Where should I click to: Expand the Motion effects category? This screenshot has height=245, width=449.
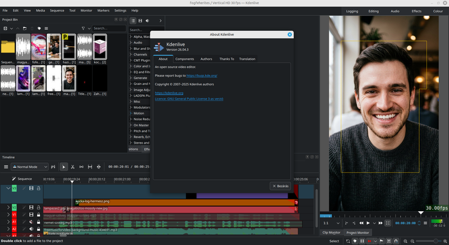tap(131, 113)
